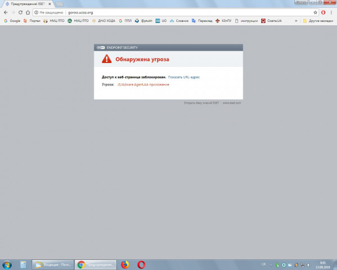Open the Словник bookmark
Viewport: 337px width, 270px height.
[179, 21]
